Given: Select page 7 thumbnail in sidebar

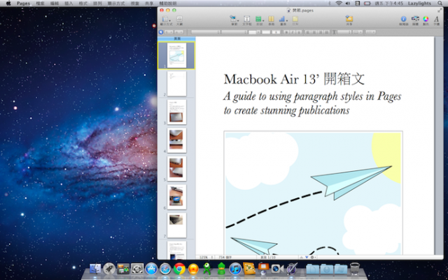Looking at the screenshot, I should click(176, 225).
